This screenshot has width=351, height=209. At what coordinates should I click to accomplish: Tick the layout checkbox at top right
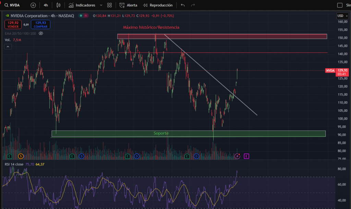coord(340,5)
